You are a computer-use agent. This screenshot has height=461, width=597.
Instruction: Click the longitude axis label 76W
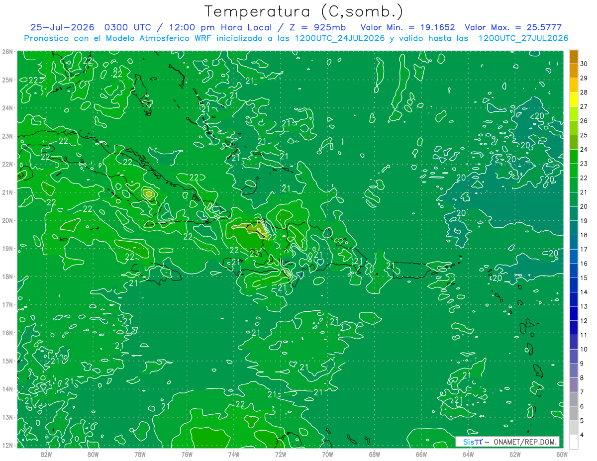point(187,454)
